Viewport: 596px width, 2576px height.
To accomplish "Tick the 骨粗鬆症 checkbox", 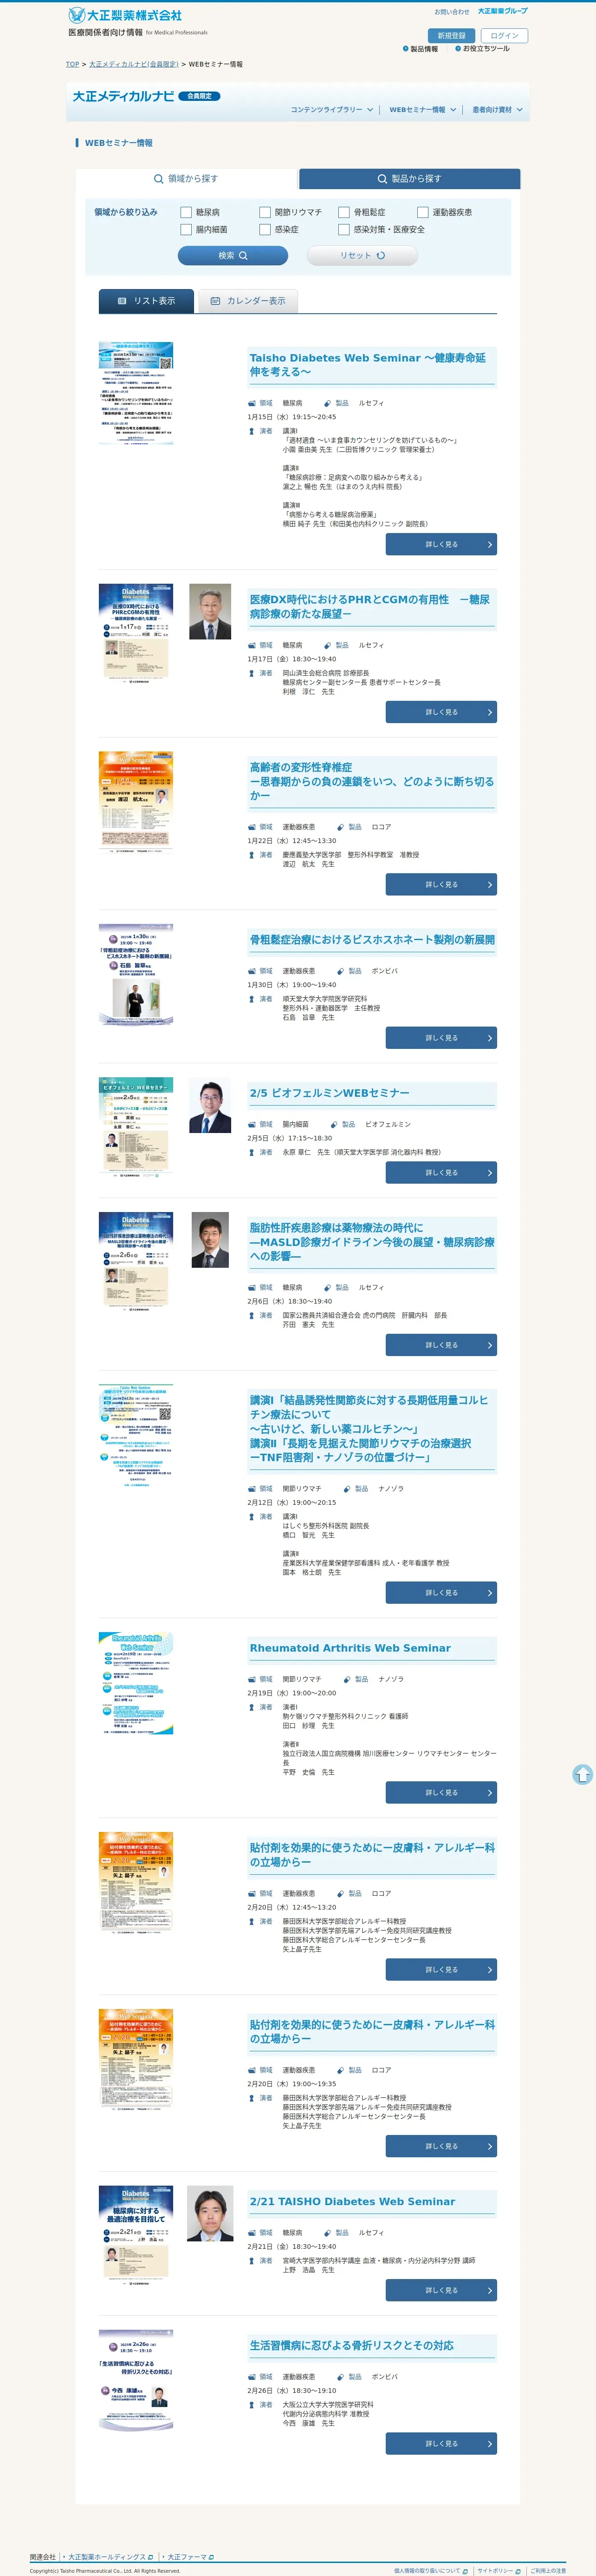I will pyautogui.click(x=343, y=212).
